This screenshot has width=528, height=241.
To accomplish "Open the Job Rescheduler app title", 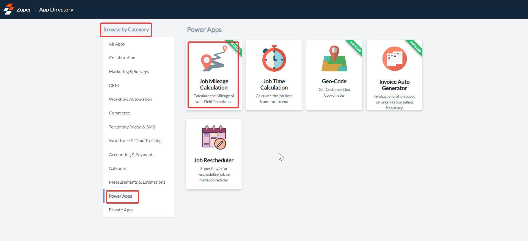I will coord(214,160).
